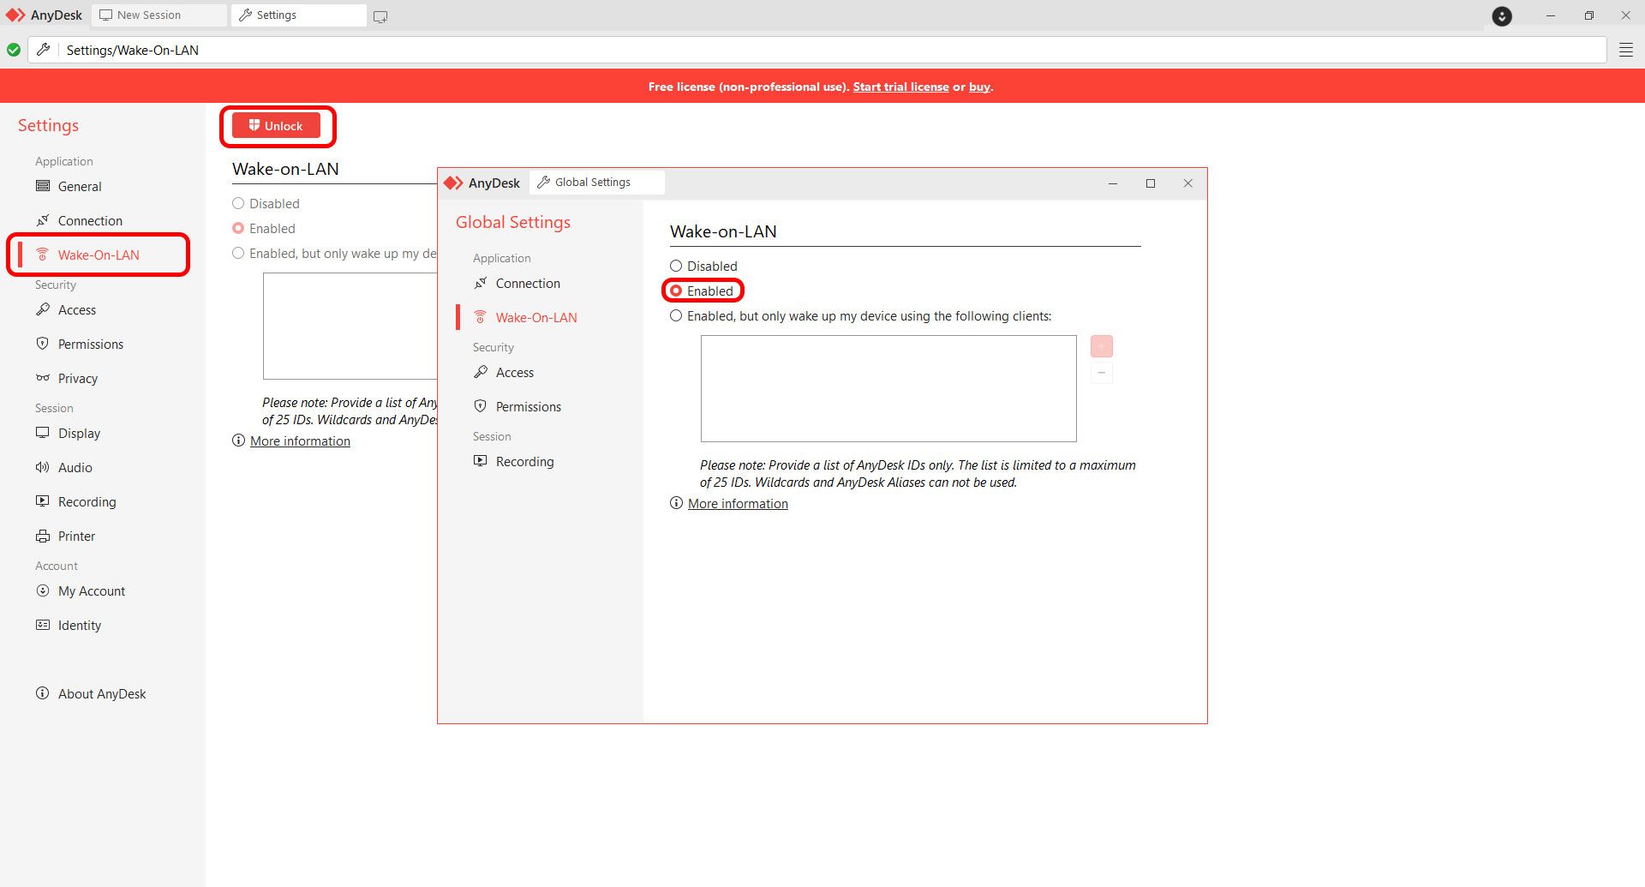Open Connection in main Settings sidebar
Screen dimensions: 1645x887
pos(90,220)
